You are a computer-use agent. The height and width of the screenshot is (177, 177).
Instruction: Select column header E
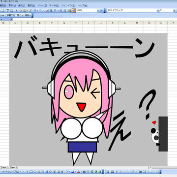tap(40, 23)
